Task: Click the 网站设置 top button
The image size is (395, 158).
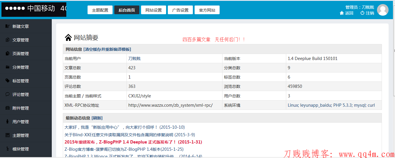Action: [x=154, y=10]
